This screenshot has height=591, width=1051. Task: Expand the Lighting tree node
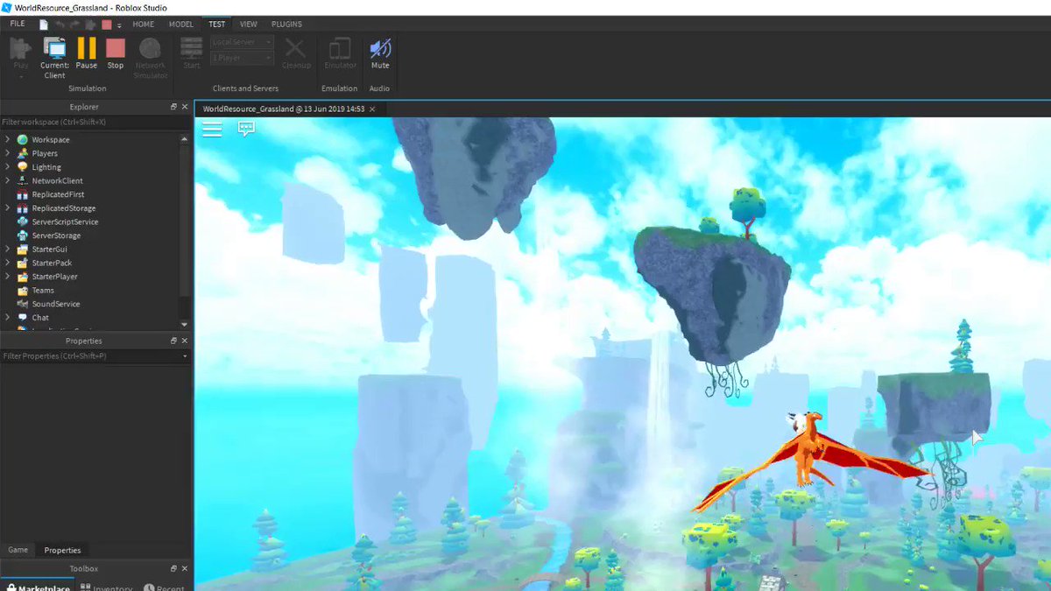pyautogui.click(x=7, y=167)
